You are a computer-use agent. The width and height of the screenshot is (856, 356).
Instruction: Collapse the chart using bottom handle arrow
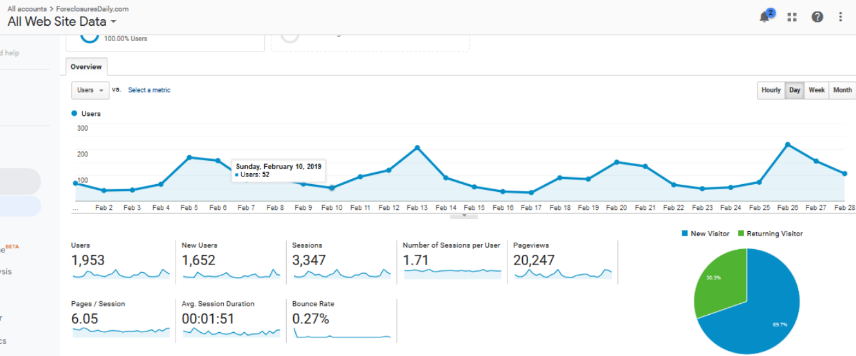tap(464, 216)
